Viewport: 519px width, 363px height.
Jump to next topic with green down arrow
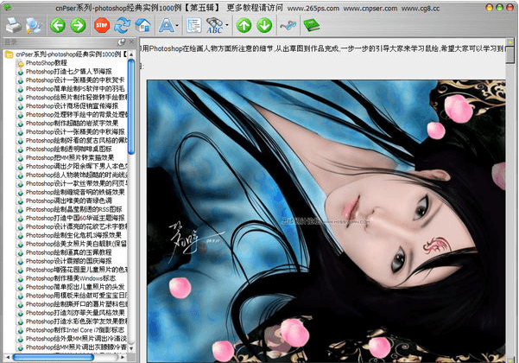click(264, 26)
